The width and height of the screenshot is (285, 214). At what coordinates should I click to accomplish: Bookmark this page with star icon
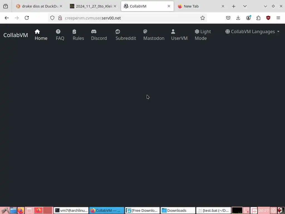tap(203, 18)
